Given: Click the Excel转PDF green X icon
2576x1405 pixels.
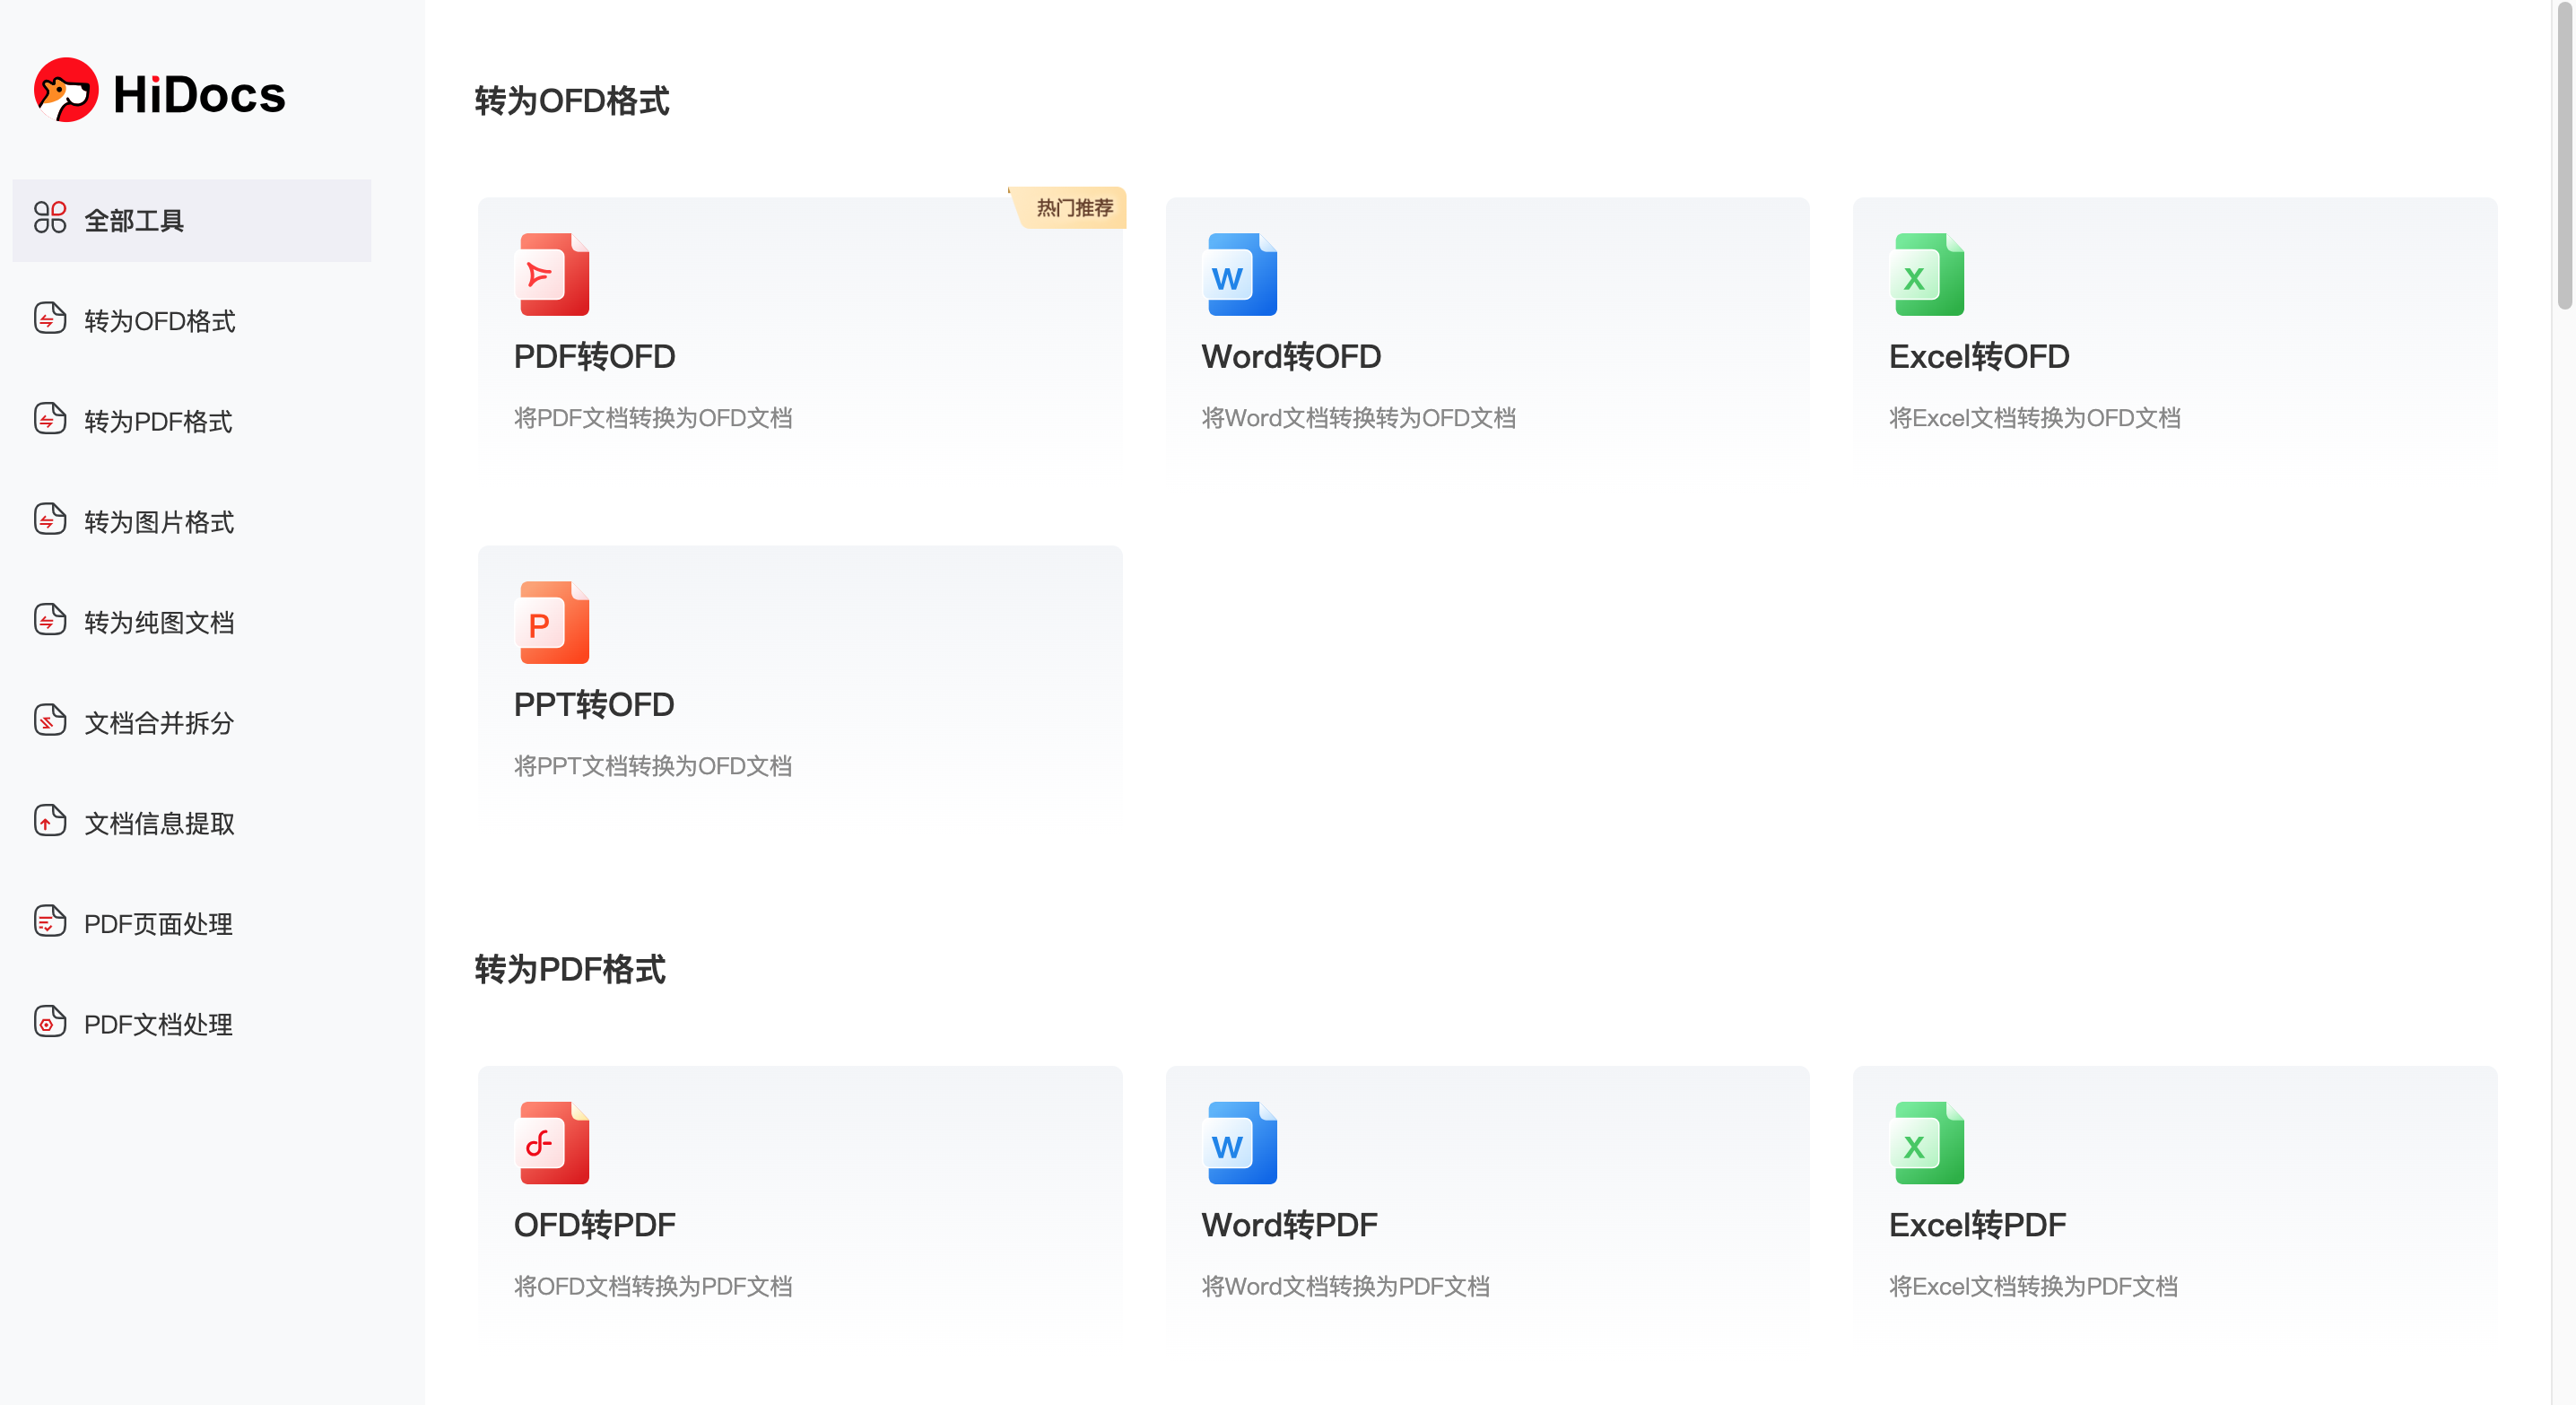Looking at the screenshot, I should [1928, 1143].
